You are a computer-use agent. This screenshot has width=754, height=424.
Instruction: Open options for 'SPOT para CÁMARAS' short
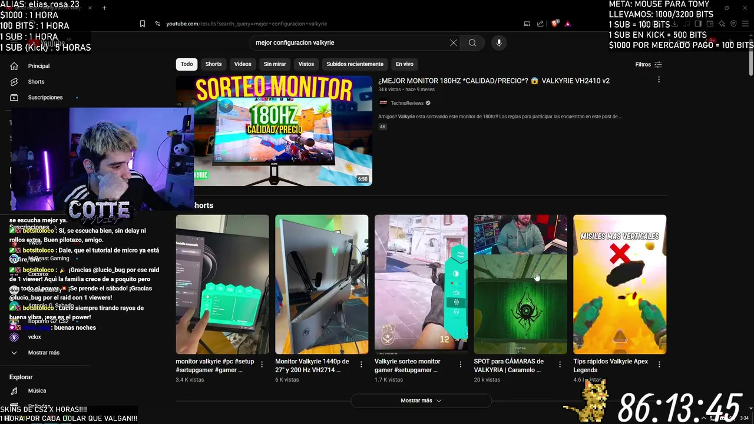pyautogui.click(x=560, y=365)
